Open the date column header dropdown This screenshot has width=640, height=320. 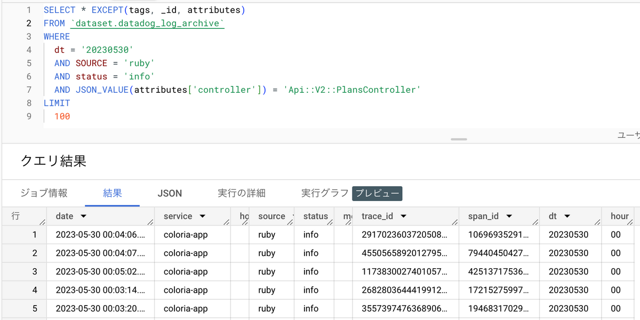click(85, 216)
